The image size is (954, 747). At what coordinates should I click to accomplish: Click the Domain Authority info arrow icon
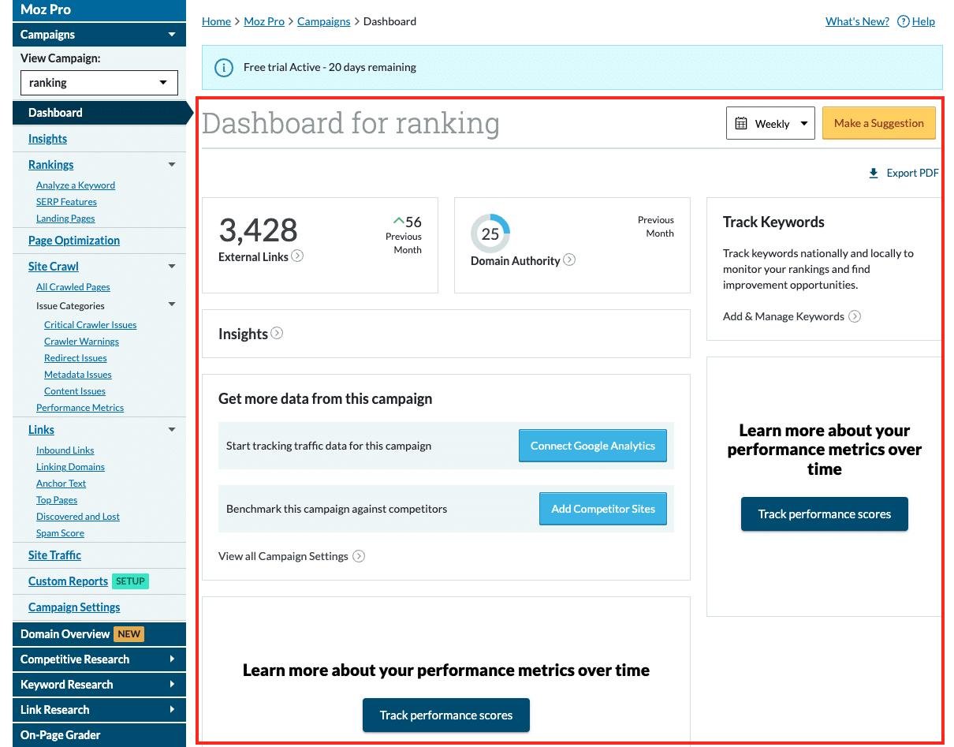pyautogui.click(x=569, y=260)
